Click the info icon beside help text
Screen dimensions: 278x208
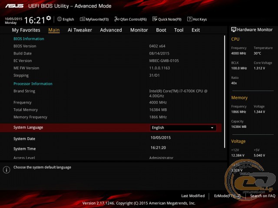pyautogui.click(x=7, y=170)
